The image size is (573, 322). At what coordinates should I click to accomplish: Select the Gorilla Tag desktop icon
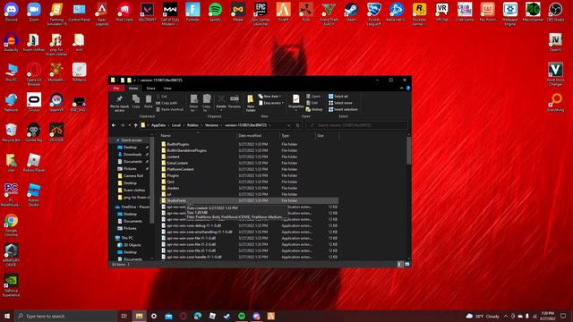[34, 132]
